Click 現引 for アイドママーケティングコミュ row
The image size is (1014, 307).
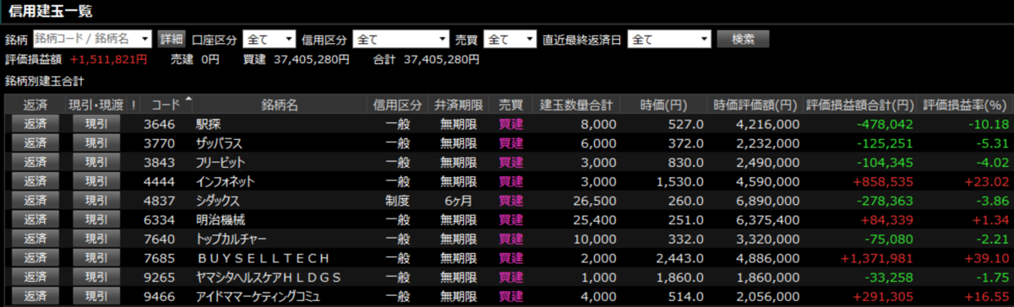click(96, 297)
